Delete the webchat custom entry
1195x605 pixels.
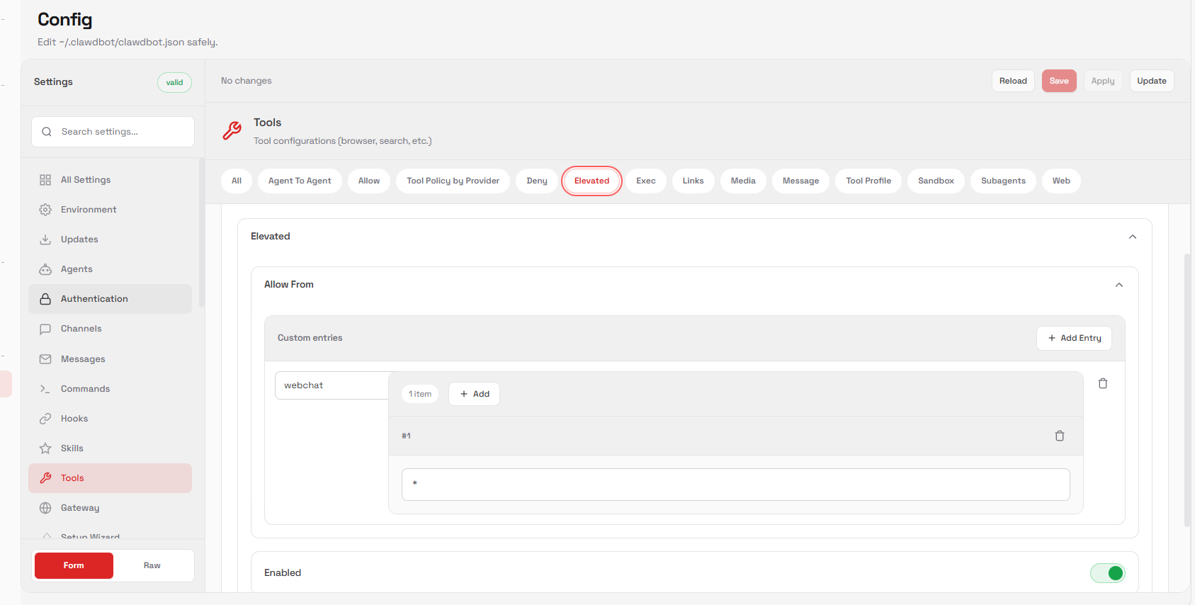click(1103, 383)
